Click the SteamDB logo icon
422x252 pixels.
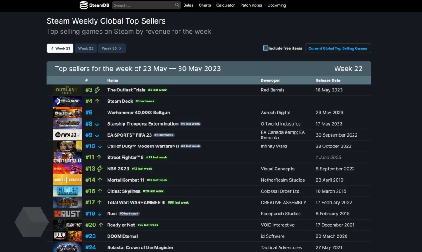(x=84, y=5)
